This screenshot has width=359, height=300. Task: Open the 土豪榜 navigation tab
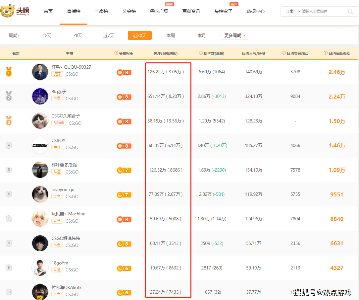tap(101, 11)
